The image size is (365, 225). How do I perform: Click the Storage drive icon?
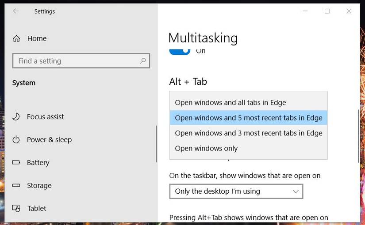(x=16, y=186)
